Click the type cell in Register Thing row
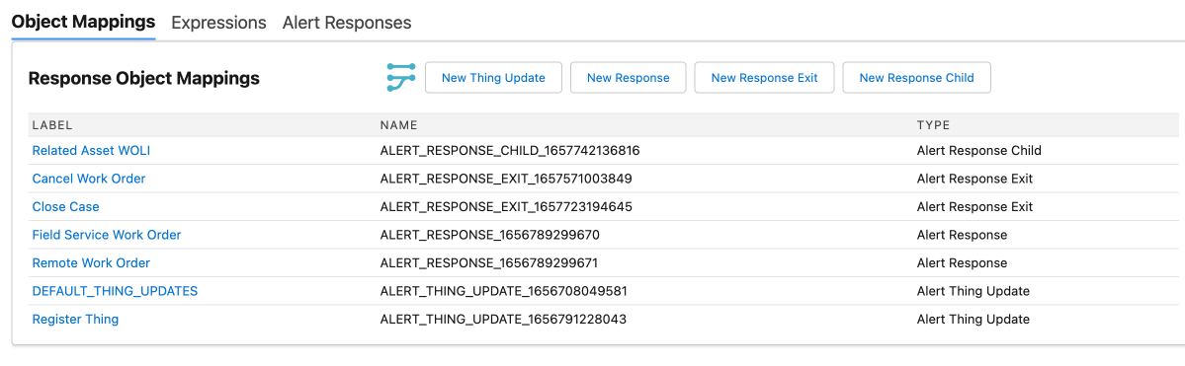The height and width of the screenshot is (366, 1185). (x=973, y=320)
